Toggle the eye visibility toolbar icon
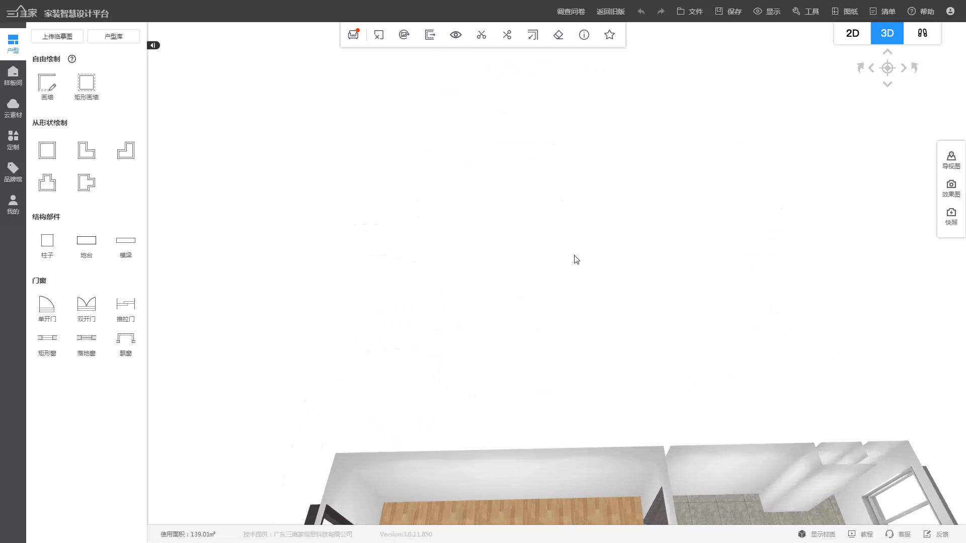The image size is (966, 543). pyautogui.click(x=455, y=35)
